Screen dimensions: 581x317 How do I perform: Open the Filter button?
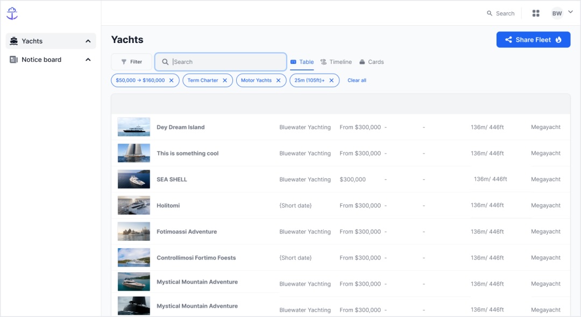coord(131,62)
